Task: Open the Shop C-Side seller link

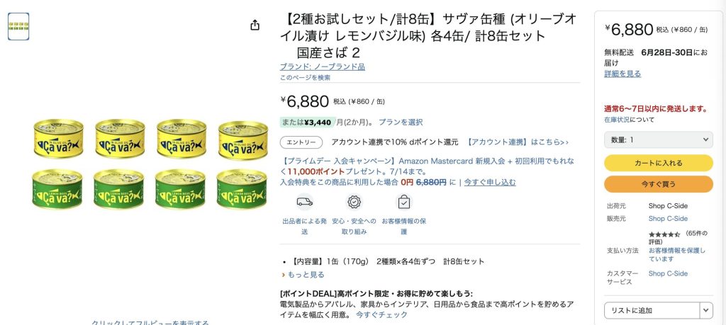Action: click(668, 219)
